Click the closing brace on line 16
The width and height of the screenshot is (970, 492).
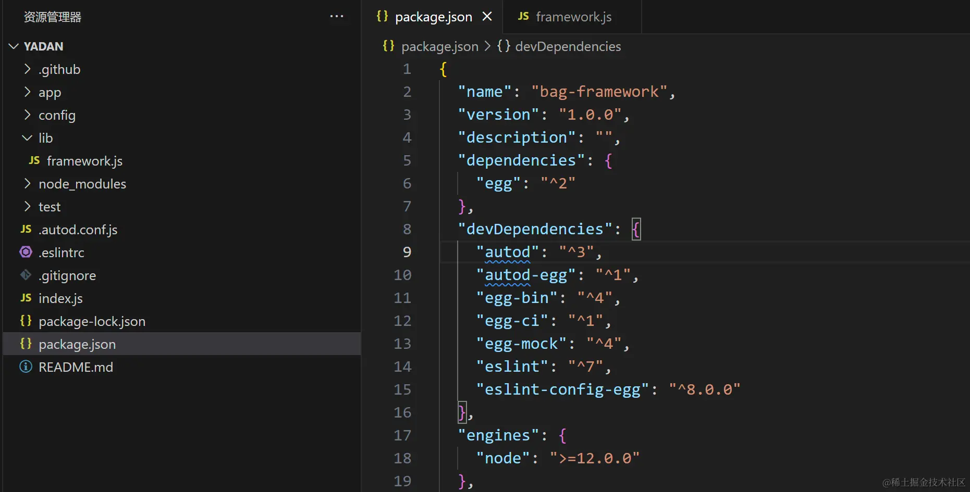click(462, 412)
